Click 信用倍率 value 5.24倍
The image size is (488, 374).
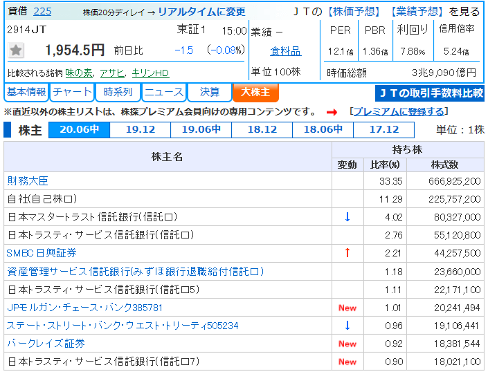(x=456, y=51)
